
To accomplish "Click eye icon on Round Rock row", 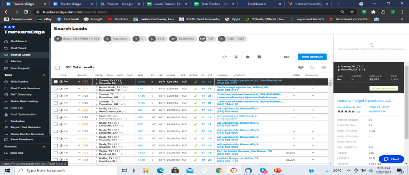I will coord(61,89).
